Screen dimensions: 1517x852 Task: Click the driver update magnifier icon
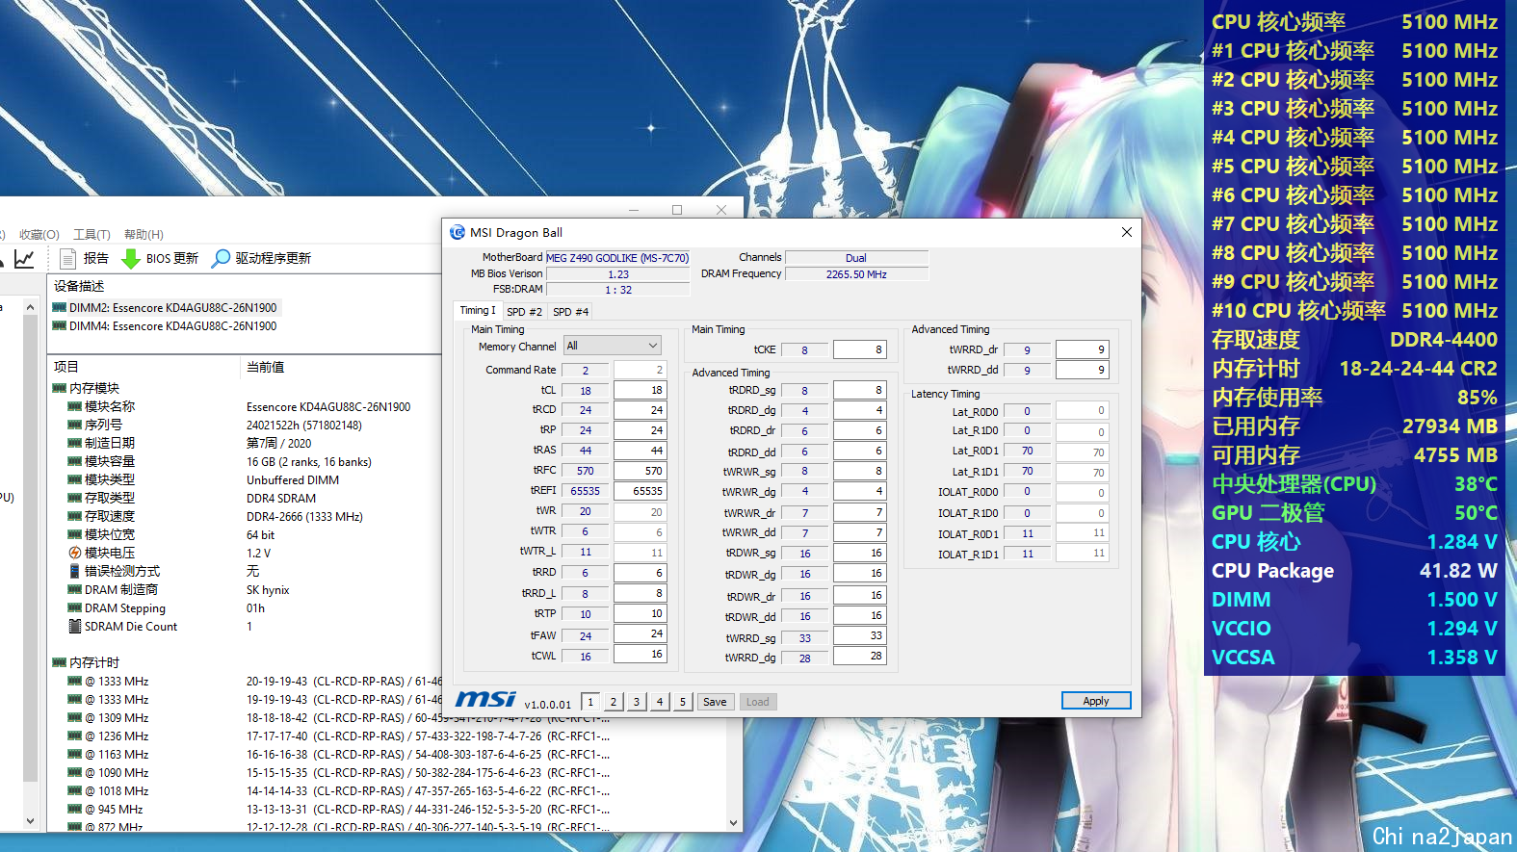tap(222, 258)
